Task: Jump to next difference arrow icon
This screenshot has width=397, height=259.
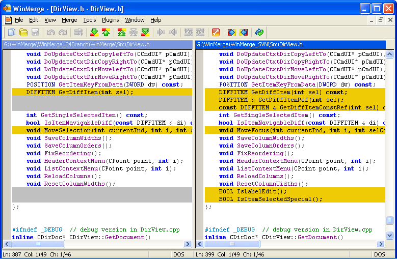Action: point(94,33)
